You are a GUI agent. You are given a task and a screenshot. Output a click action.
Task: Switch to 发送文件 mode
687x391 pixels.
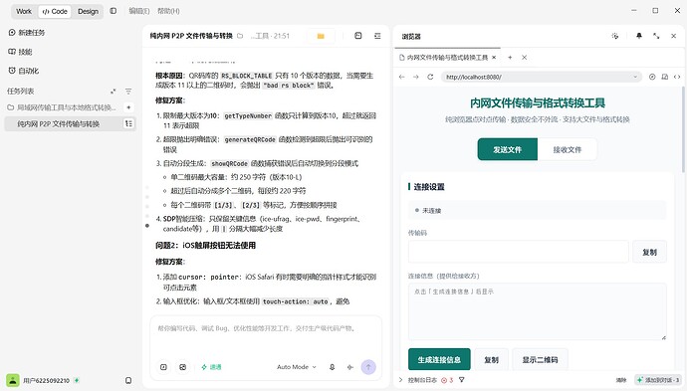508,149
